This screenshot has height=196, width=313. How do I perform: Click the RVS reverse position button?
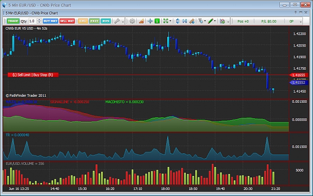[x=106, y=21]
